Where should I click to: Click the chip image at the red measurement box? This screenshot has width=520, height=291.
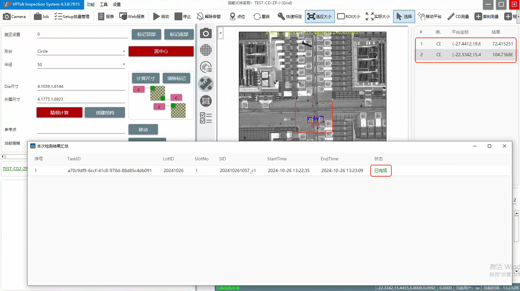[314, 117]
